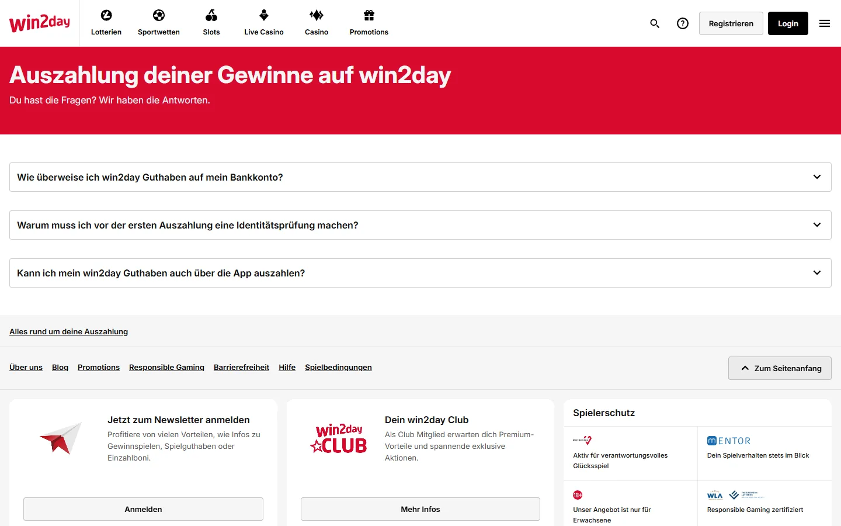Click the Spielerschutz heading
The height and width of the screenshot is (526, 841).
[x=604, y=413]
